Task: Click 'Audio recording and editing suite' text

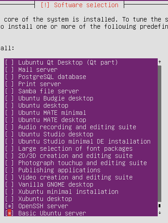Action: point(77,127)
